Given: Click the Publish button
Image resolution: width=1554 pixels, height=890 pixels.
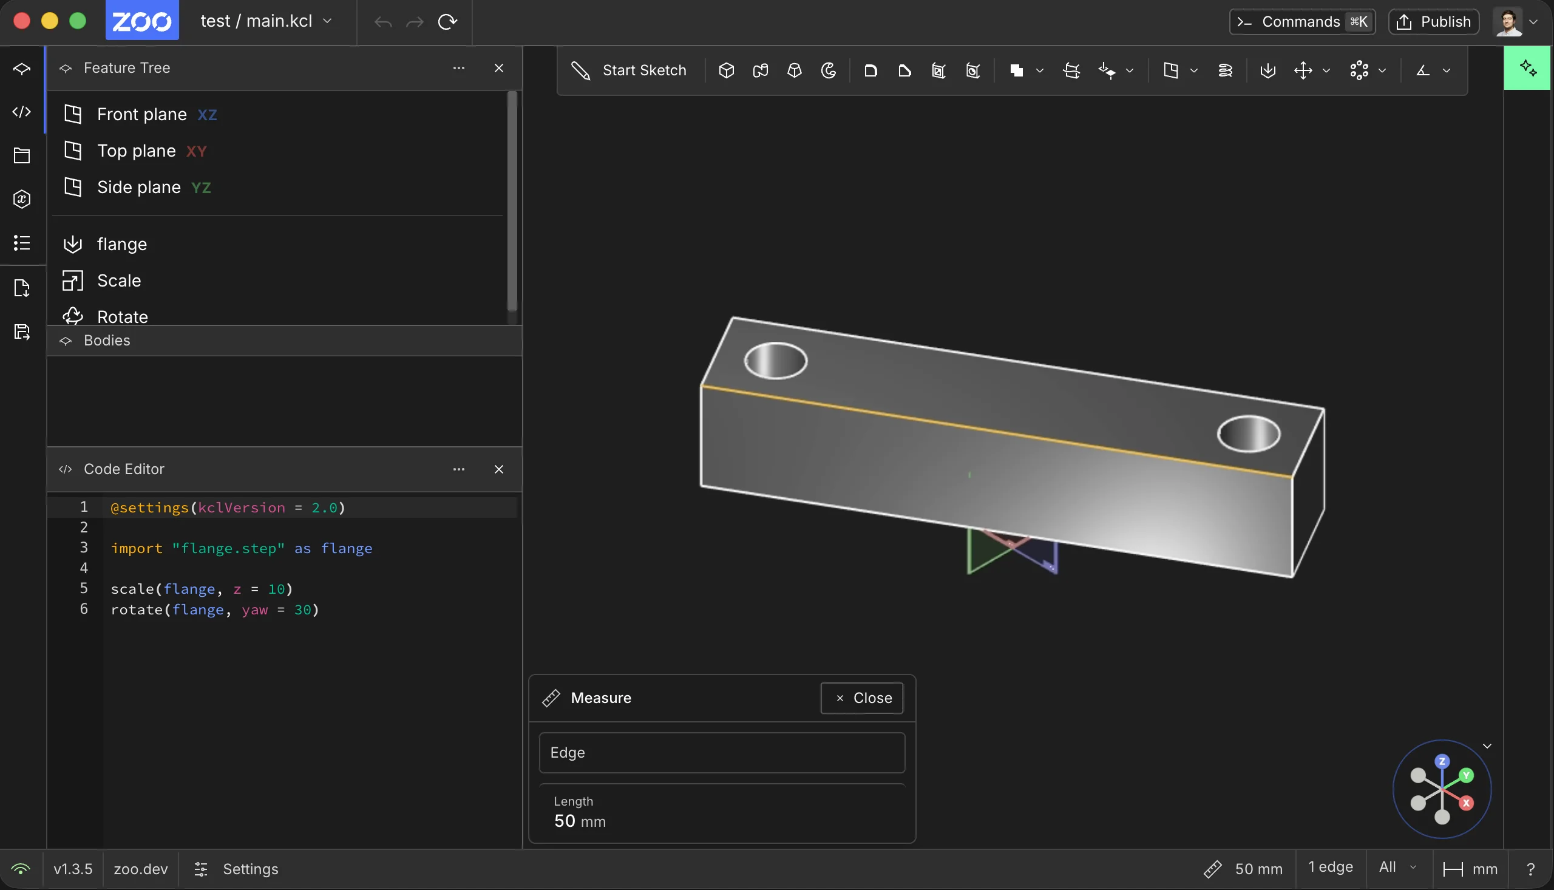Looking at the screenshot, I should click(x=1434, y=22).
